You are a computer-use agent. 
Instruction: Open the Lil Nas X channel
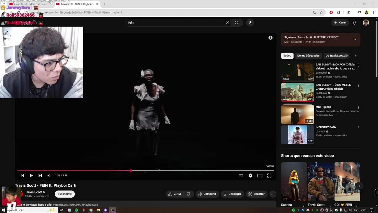pyautogui.click(x=320, y=131)
